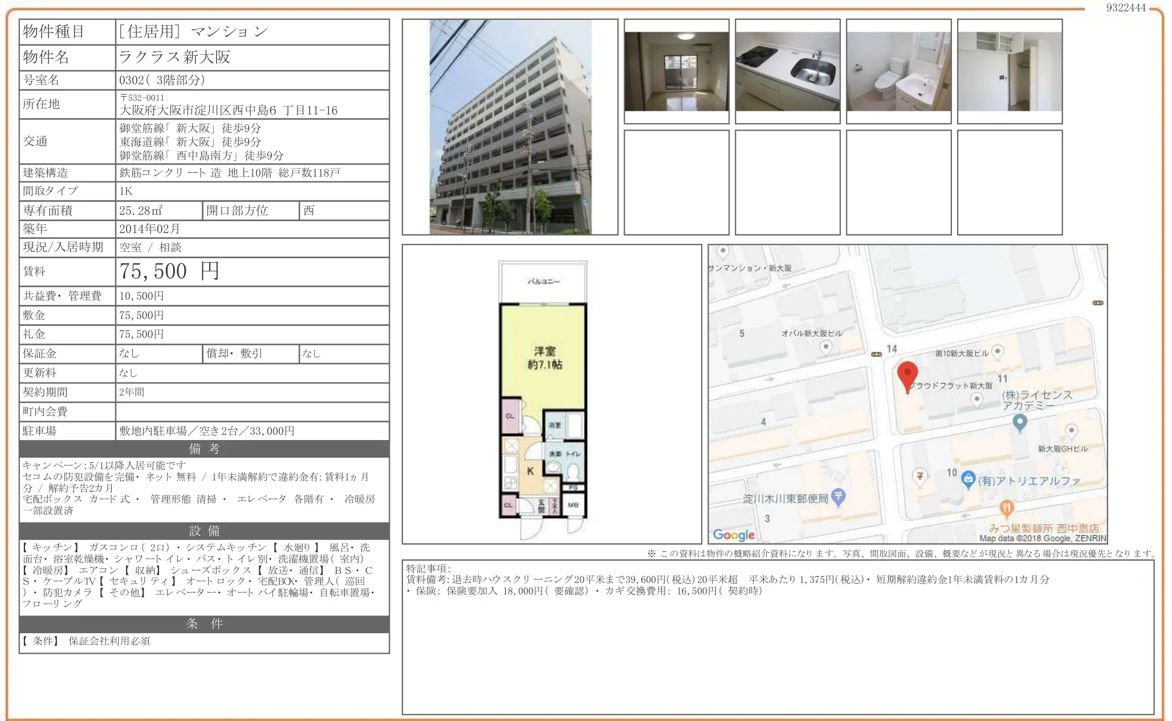
Task: Click the document ID number 9322444
Action: [1125, 7]
